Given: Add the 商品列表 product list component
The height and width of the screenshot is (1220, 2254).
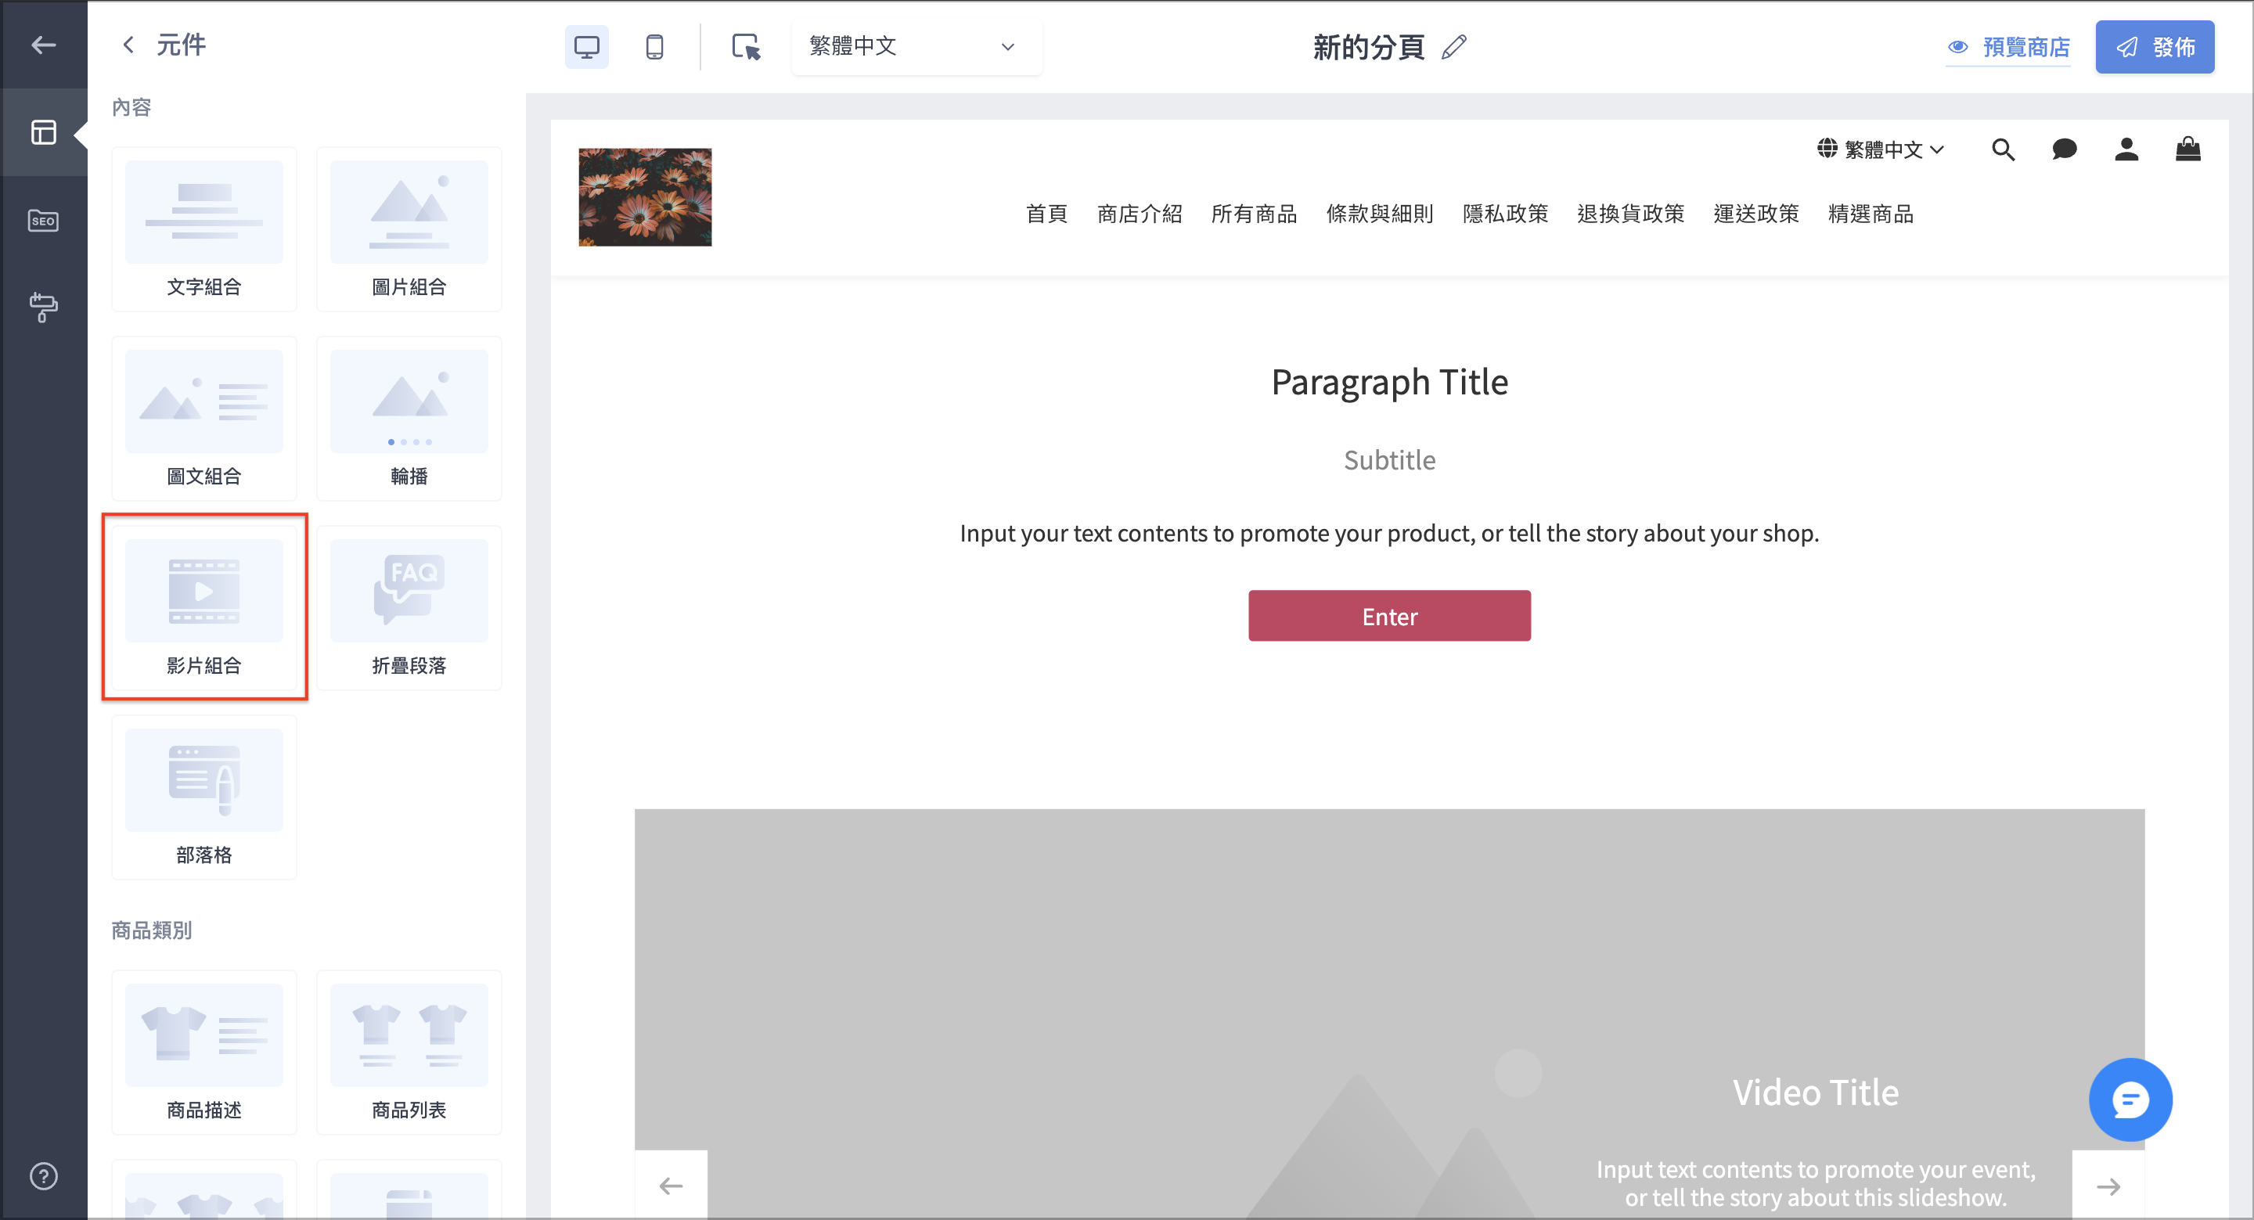Looking at the screenshot, I should tap(409, 1052).
